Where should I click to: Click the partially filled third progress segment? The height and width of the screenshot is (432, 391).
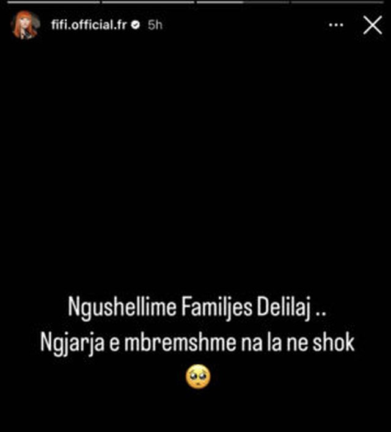pyautogui.click(x=243, y=2)
